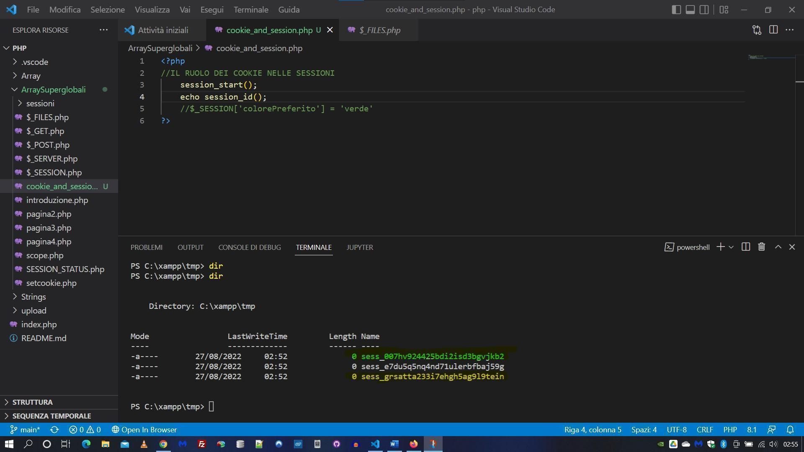The image size is (804, 452).
Task: Expand the sessioni subfolder
Action: pos(20,103)
